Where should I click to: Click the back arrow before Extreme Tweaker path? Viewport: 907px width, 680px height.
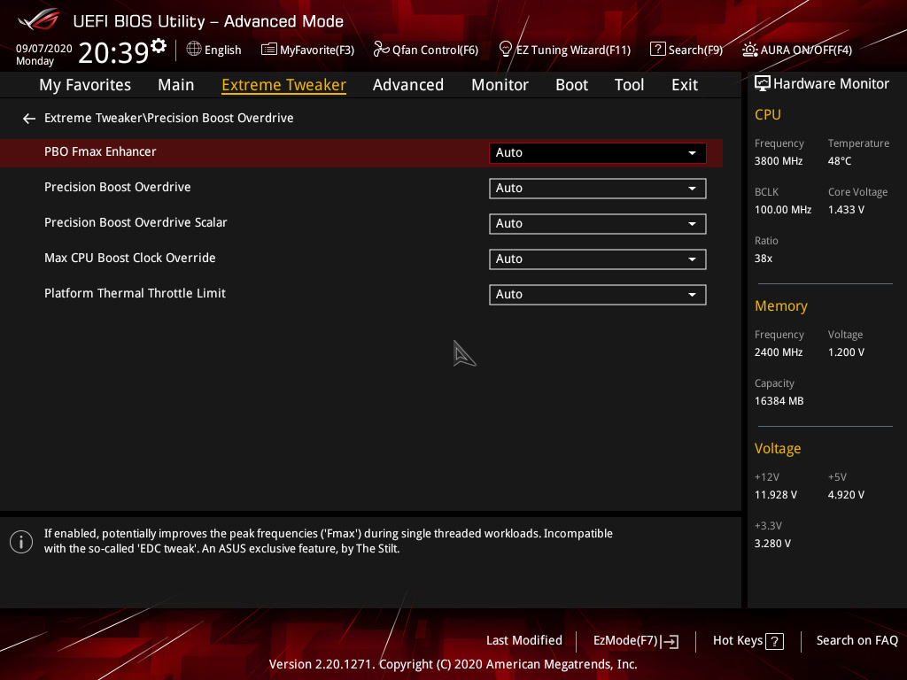coord(29,119)
